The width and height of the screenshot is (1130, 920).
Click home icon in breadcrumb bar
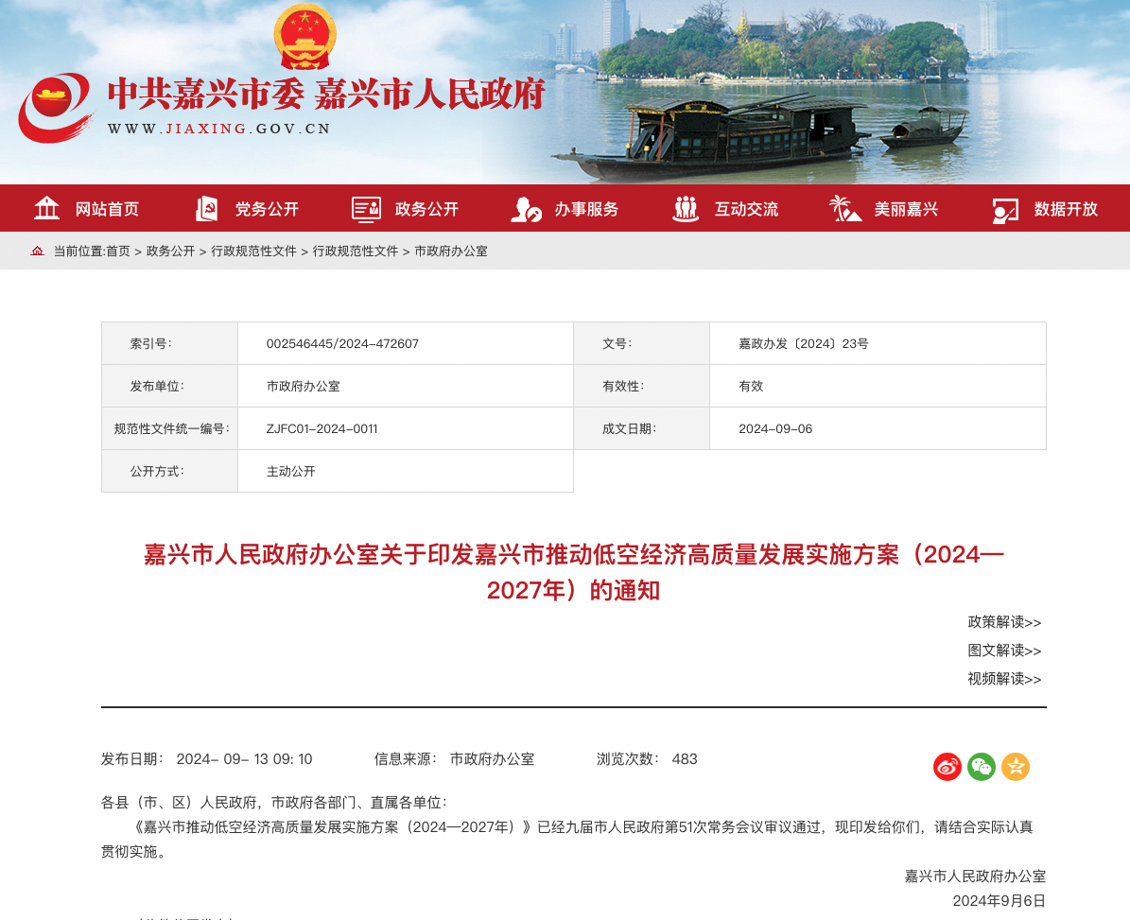click(38, 252)
